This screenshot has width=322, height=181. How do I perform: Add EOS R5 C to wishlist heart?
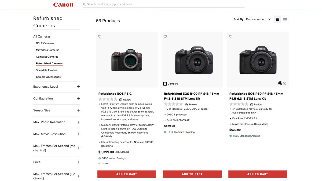(100, 36)
